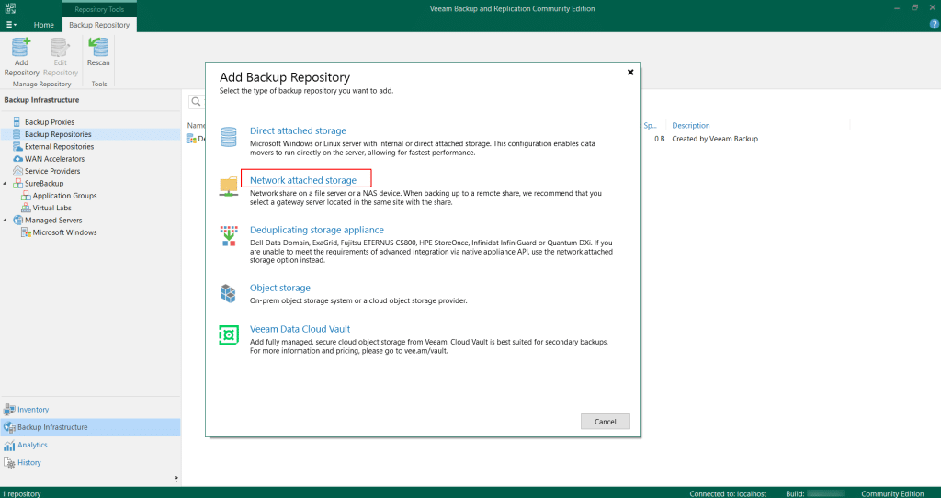Click 'Community Edition' status bar text

click(x=892, y=493)
